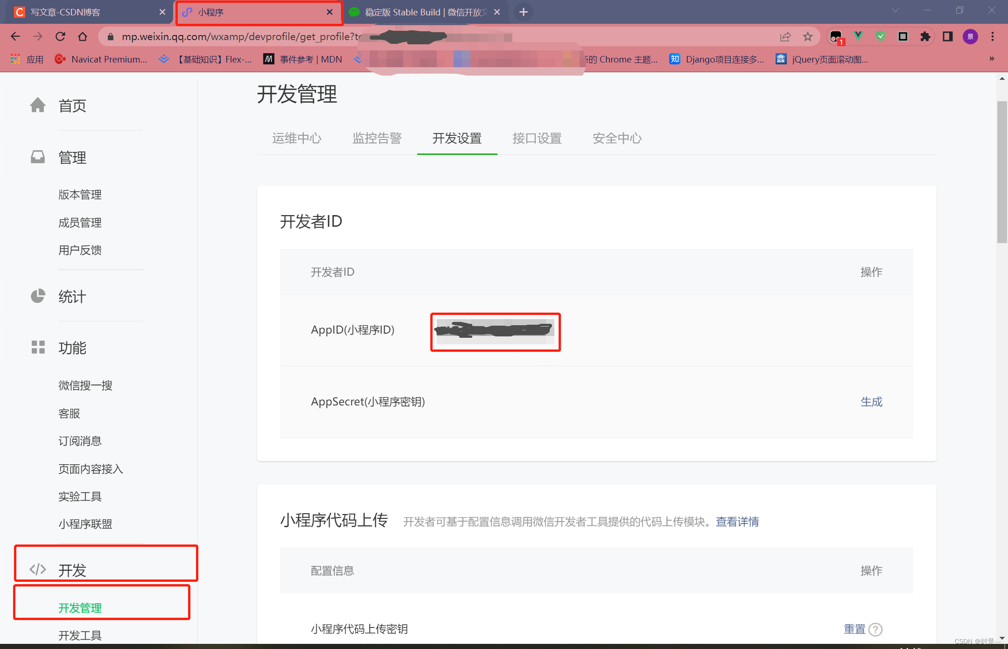Image resolution: width=1008 pixels, height=649 pixels.
Task: Click the vertical page scrollbar thumb
Action: click(1002, 172)
